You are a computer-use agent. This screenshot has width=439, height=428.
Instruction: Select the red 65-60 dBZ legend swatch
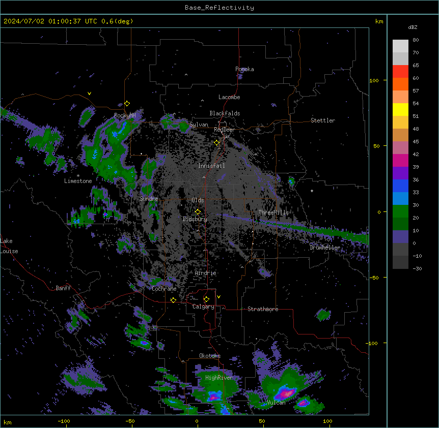coord(400,72)
